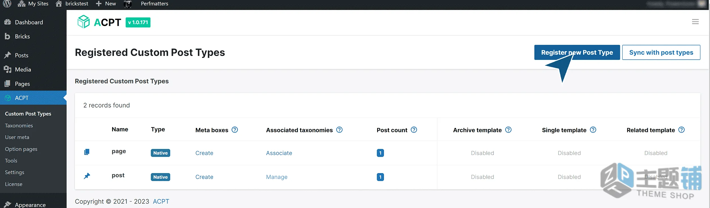Open User meta submenu item
710x208 pixels.
(x=17, y=137)
